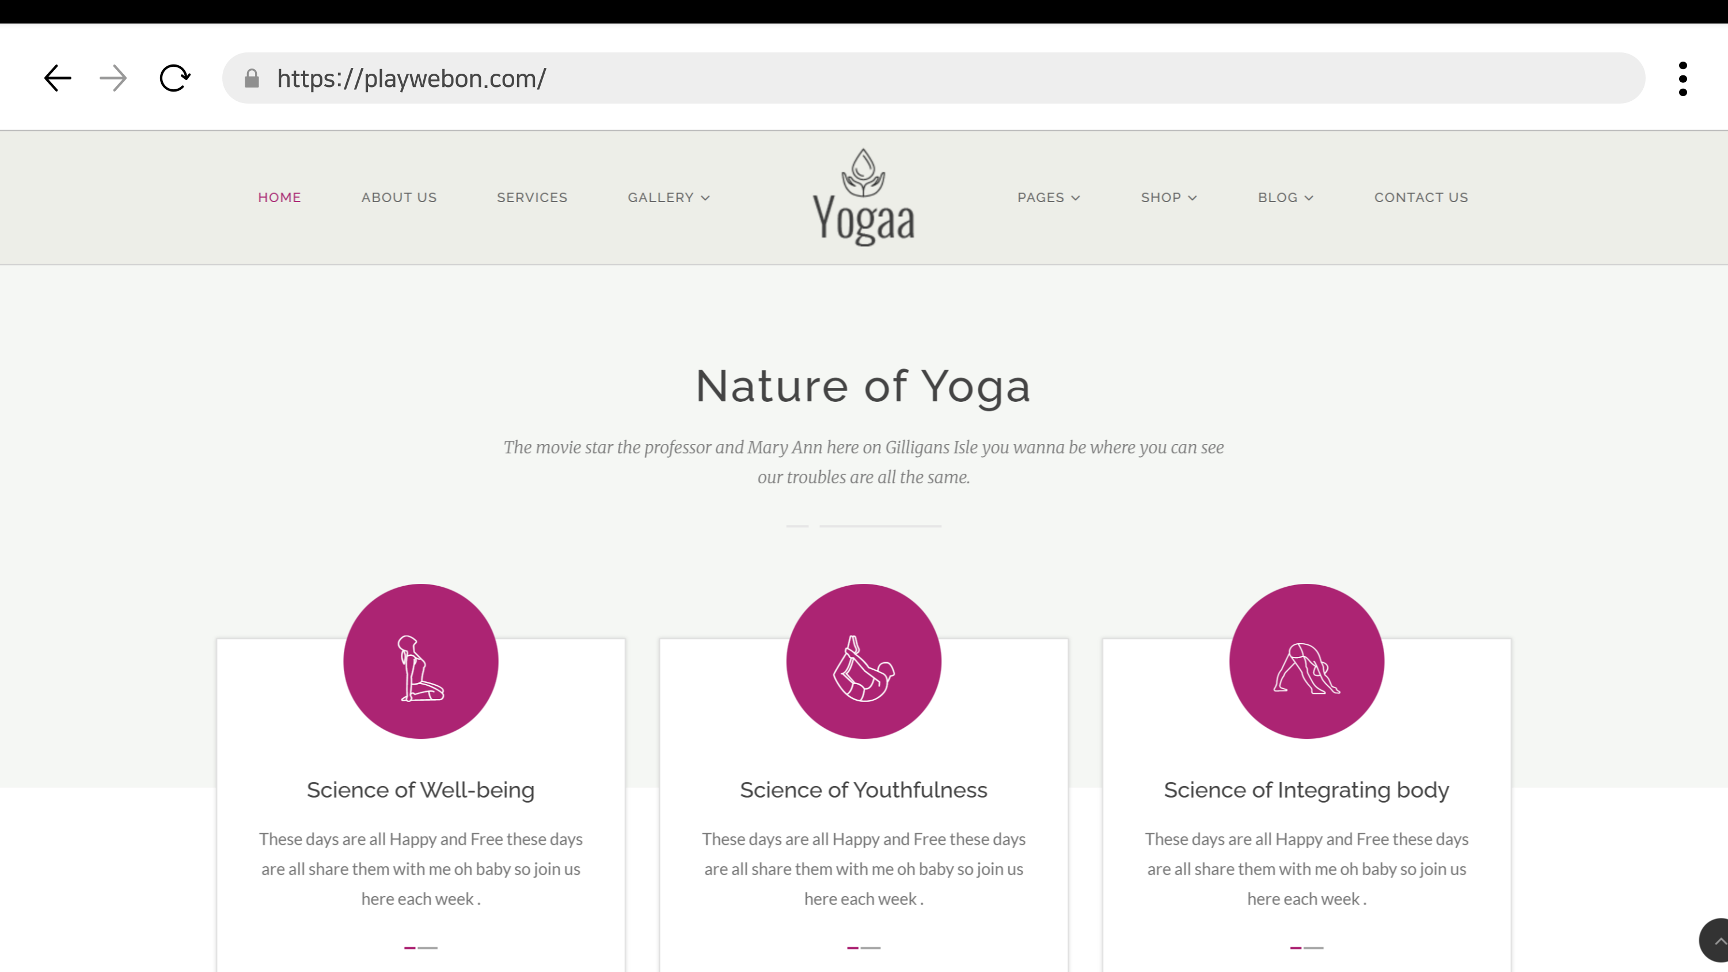Click the Science of Youthfulness heading
Image resolution: width=1728 pixels, height=972 pixels.
(x=863, y=790)
